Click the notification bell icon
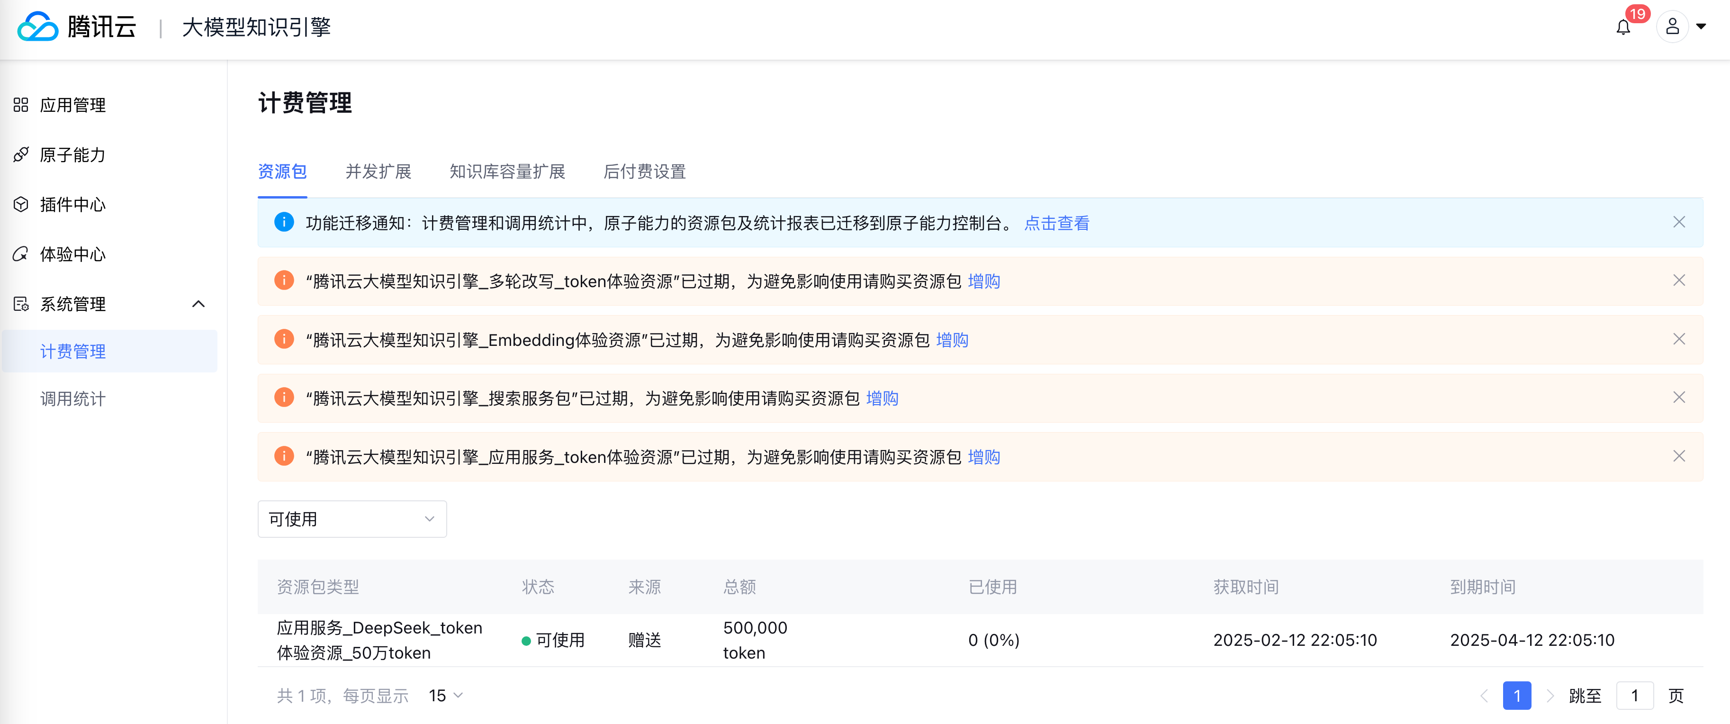The width and height of the screenshot is (1730, 724). tap(1623, 27)
